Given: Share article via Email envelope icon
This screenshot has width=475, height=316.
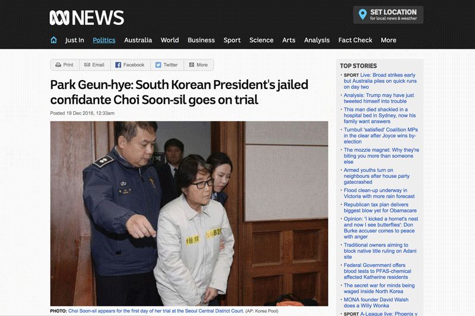Looking at the screenshot, I should tap(87, 65).
